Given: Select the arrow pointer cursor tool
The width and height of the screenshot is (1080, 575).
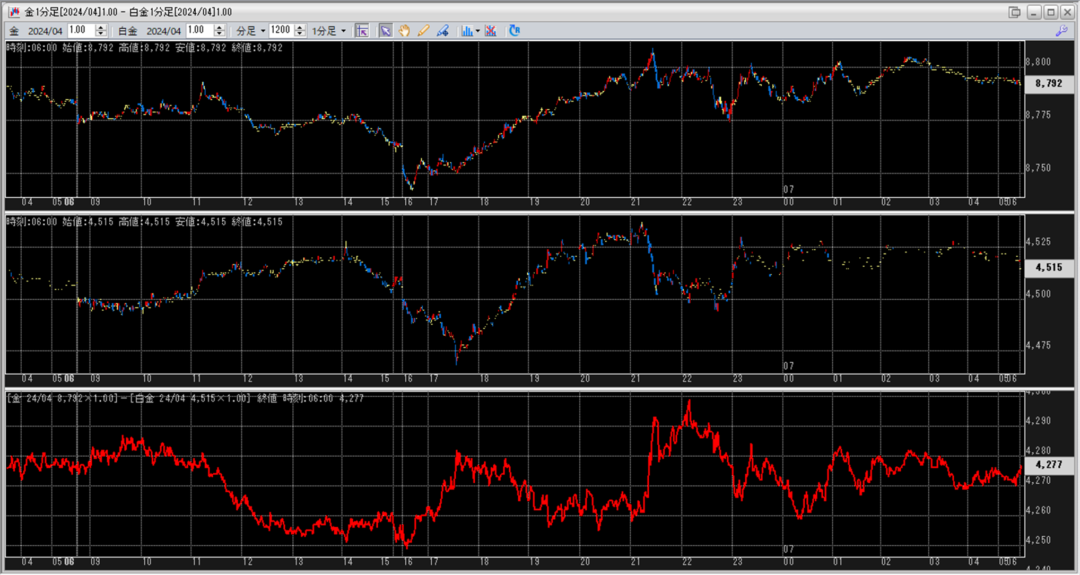Looking at the screenshot, I should click(385, 31).
